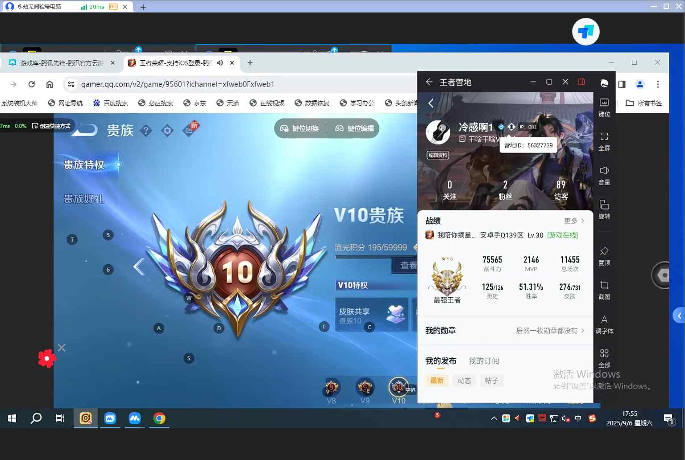Open a new browser tab
This screenshot has height=460, width=685.
point(250,63)
